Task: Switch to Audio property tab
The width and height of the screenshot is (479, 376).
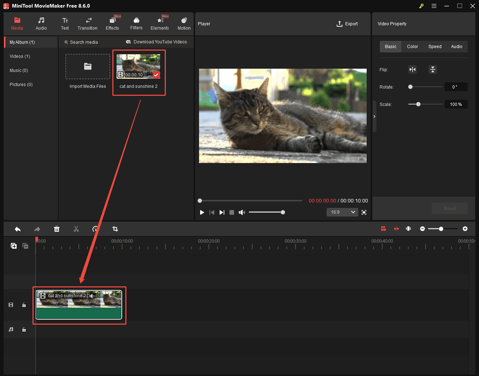Action: click(x=457, y=47)
